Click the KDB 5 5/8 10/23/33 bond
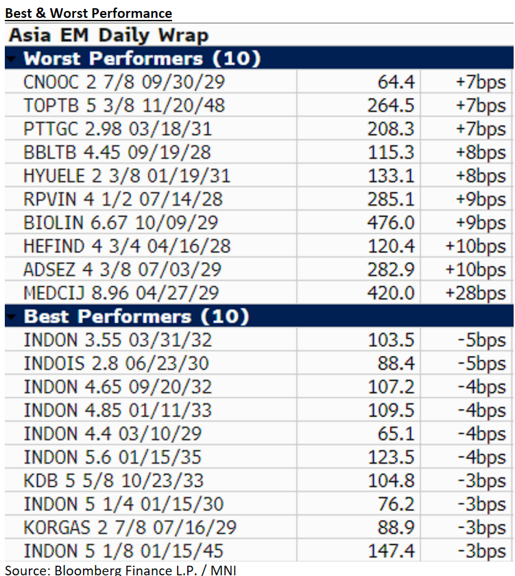Image resolution: width=515 pixels, height=576 pixels. click(113, 480)
